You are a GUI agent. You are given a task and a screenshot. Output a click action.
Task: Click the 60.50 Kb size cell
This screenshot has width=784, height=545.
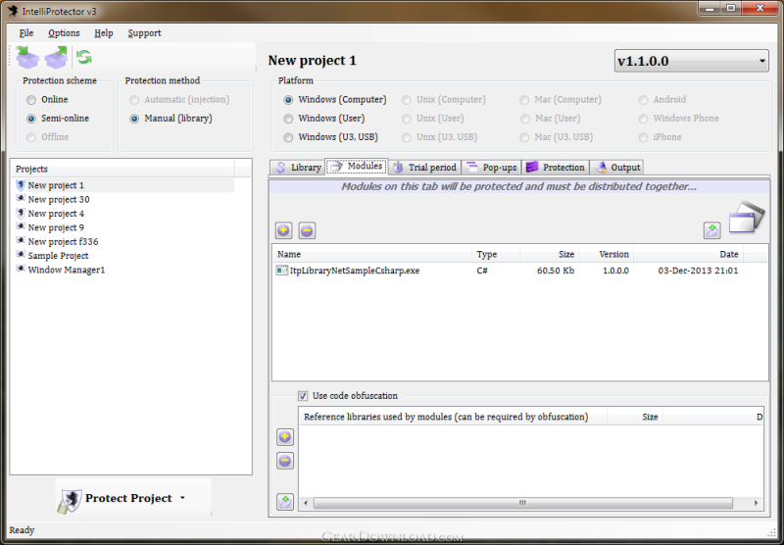tap(556, 271)
